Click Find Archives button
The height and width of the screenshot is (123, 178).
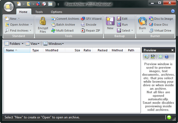pyautogui.click(x=17, y=31)
